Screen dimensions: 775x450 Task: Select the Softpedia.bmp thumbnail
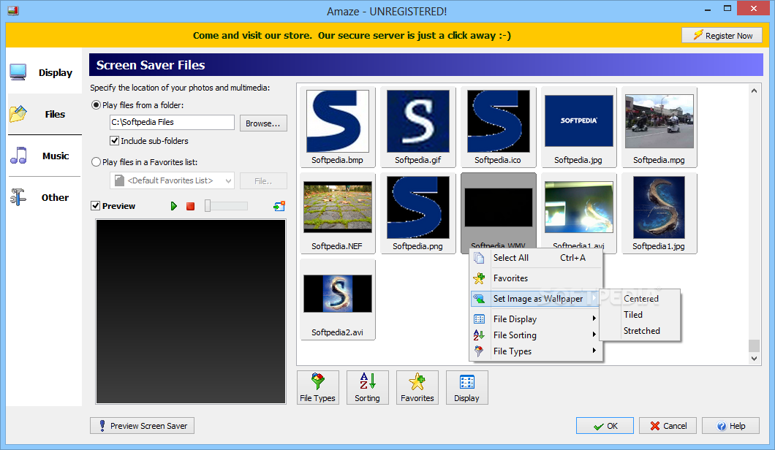click(338, 127)
